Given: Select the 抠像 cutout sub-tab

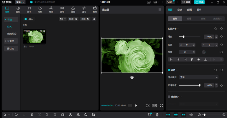Looking at the screenshot, I should point(189,19).
